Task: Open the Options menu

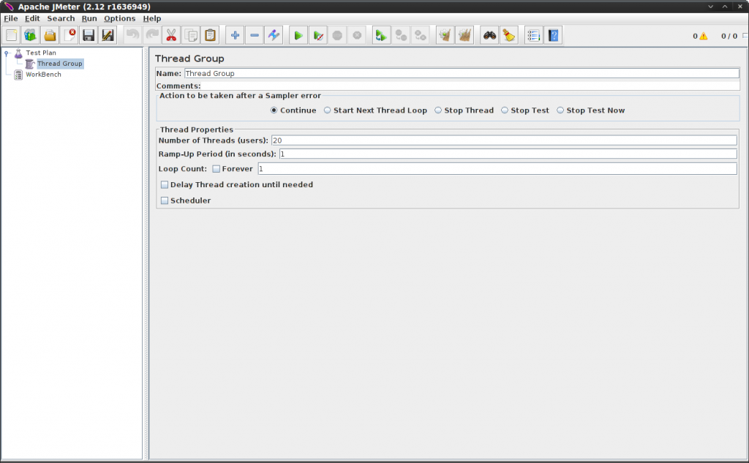Action: (119, 18)
